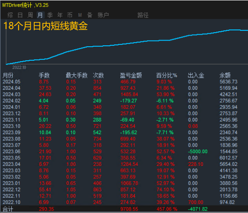Viewport: 248px width, 213px height.
Task: Click the MTDriver统计 V3.25 title
Action: click(x=25, y=5)
